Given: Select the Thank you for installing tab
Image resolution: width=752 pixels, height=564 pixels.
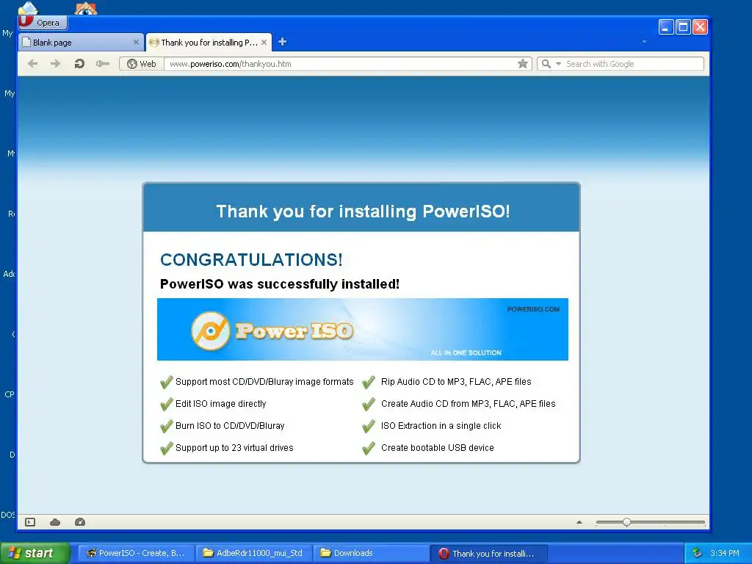Looking at the screenshot, I should tap(209, 42).
